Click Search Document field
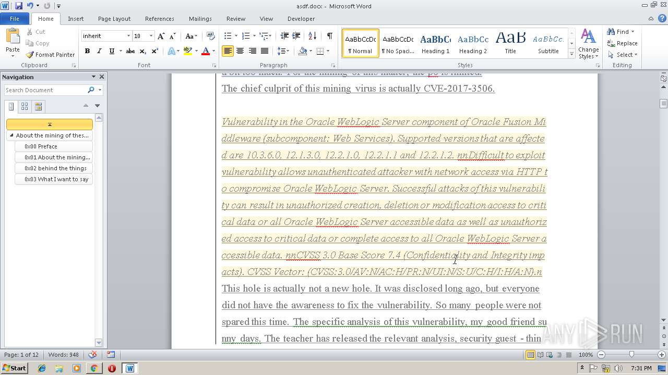 tap(45, 90)
